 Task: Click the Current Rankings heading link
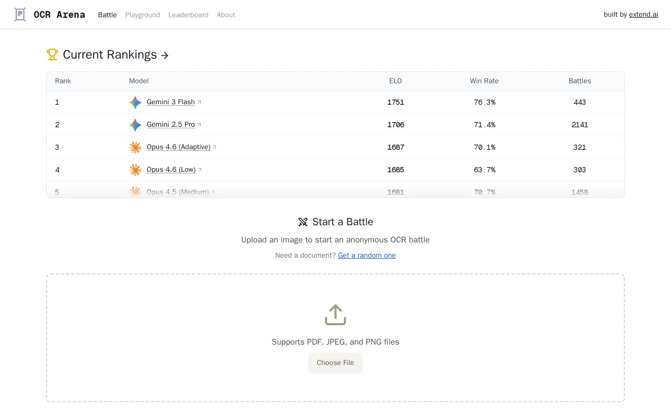tap(110, 54)
